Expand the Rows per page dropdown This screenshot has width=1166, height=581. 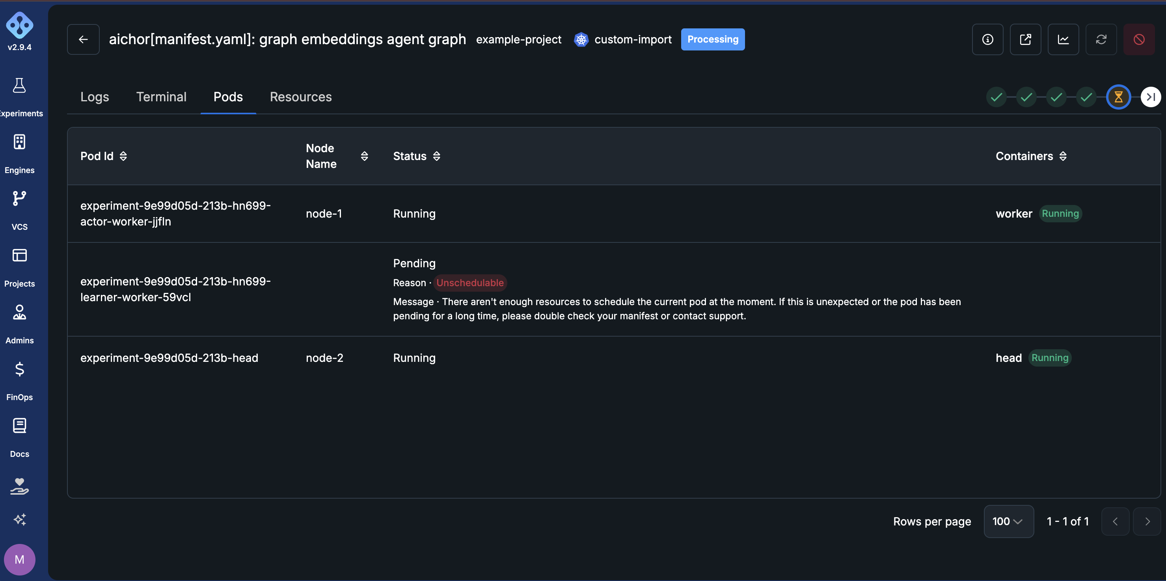[x=1008, y=521]
